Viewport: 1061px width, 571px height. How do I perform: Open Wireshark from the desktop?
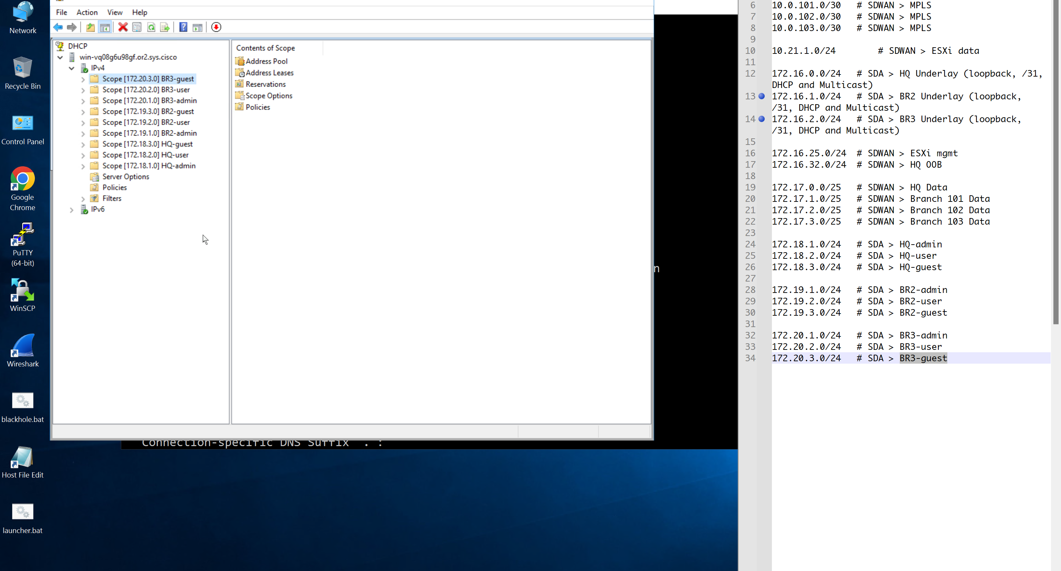[23, 350]
